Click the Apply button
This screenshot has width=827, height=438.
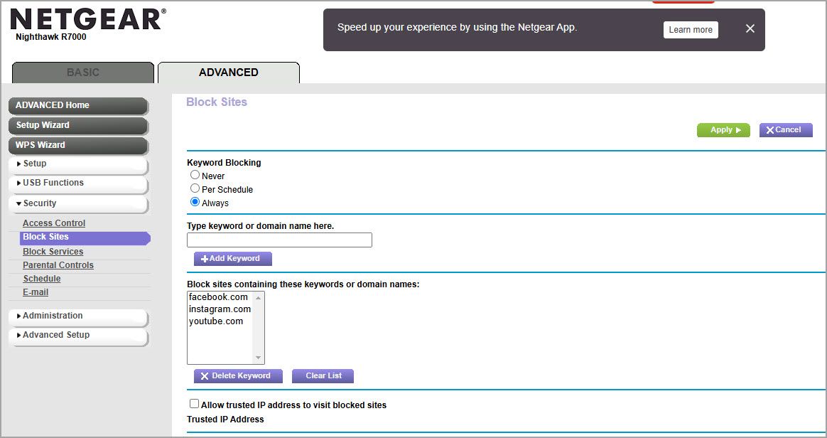pyautogui.click(x=723, y=130)
